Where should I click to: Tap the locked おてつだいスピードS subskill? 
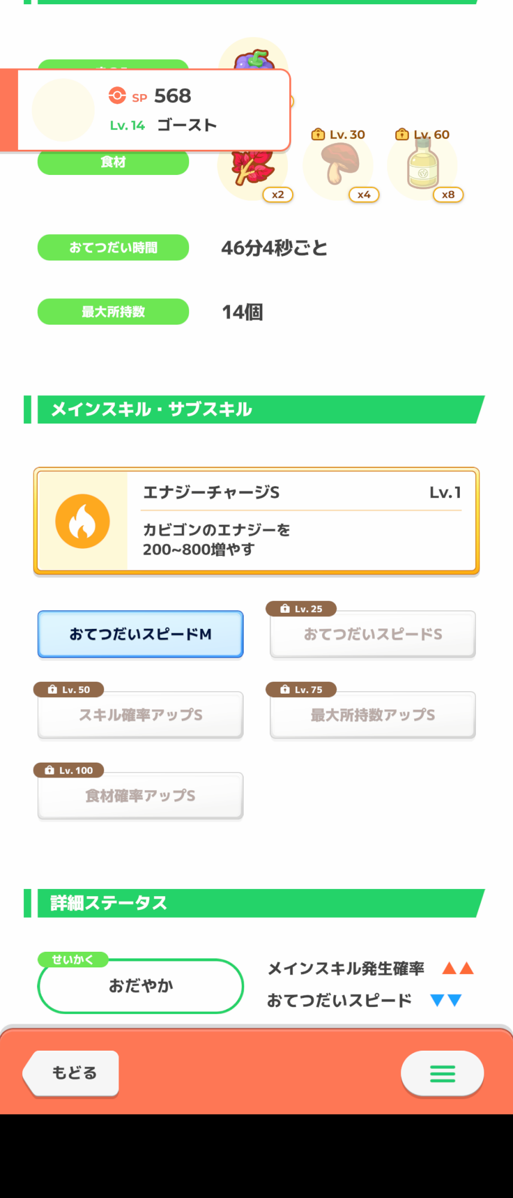click(372, 634)
